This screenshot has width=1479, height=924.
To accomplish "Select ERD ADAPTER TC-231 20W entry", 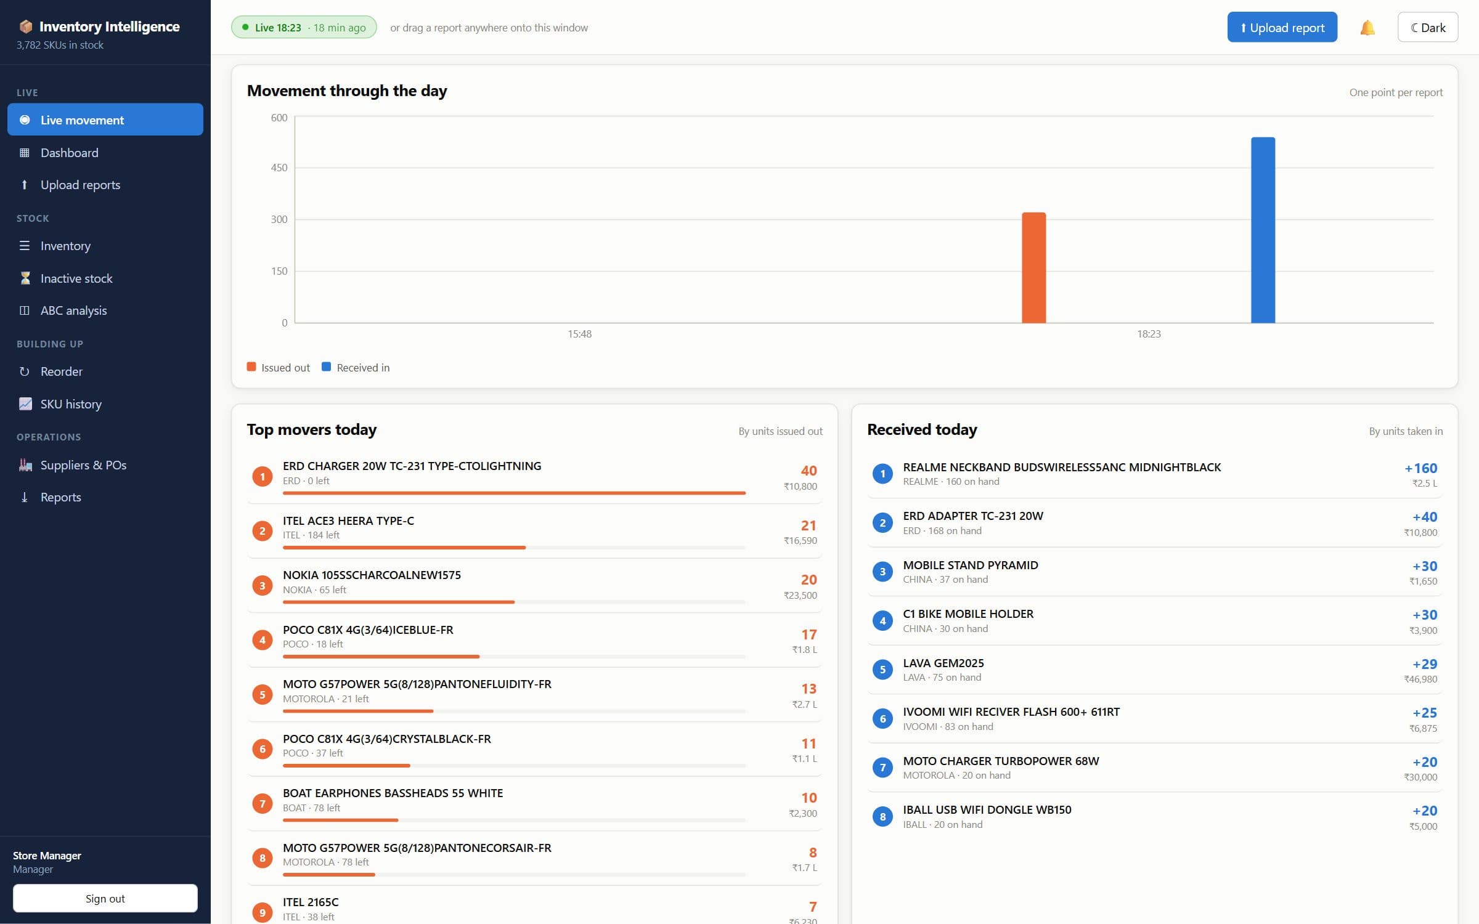I will click(1154, 523).
